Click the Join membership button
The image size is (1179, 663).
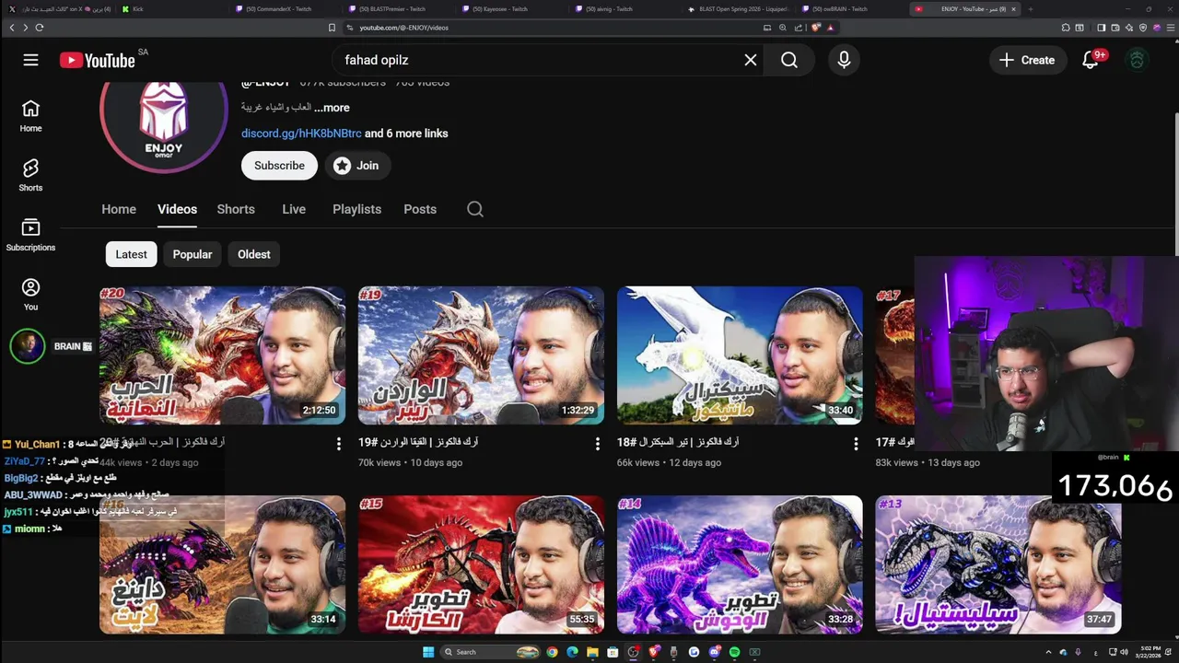[x=357, y=166]
